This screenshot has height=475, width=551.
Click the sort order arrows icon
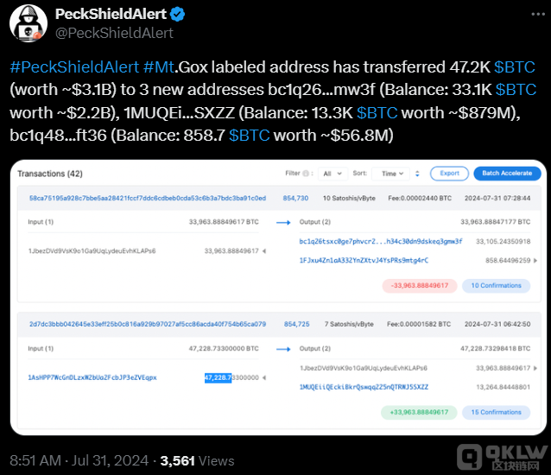(x=418, y=173)
